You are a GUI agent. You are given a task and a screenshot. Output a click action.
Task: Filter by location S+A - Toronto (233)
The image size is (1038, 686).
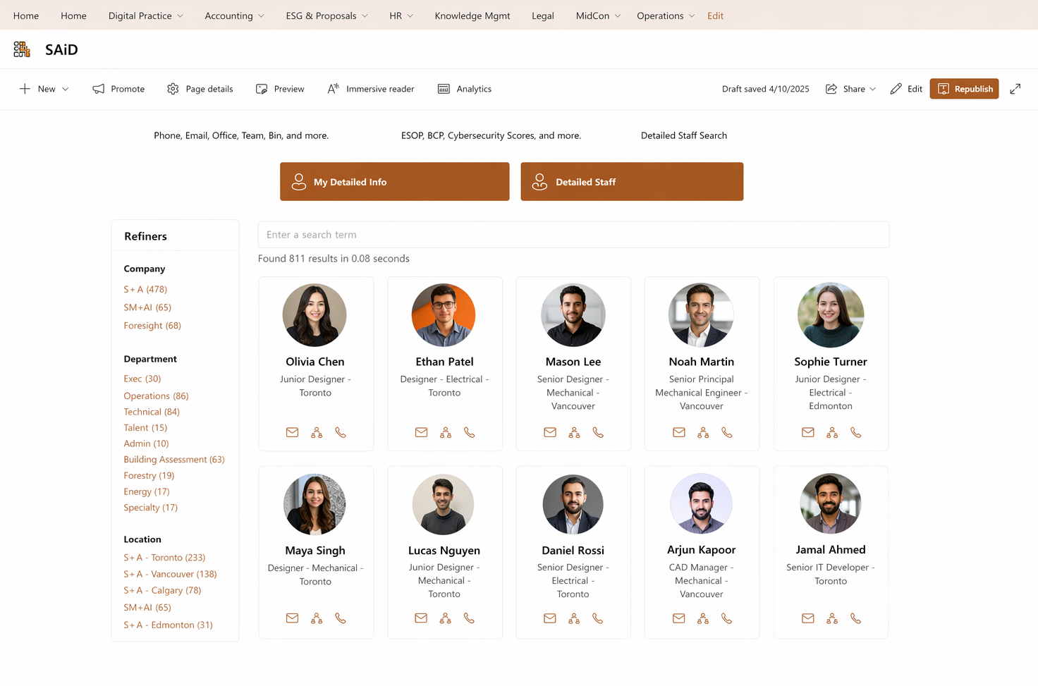click(x=164, y=558)
